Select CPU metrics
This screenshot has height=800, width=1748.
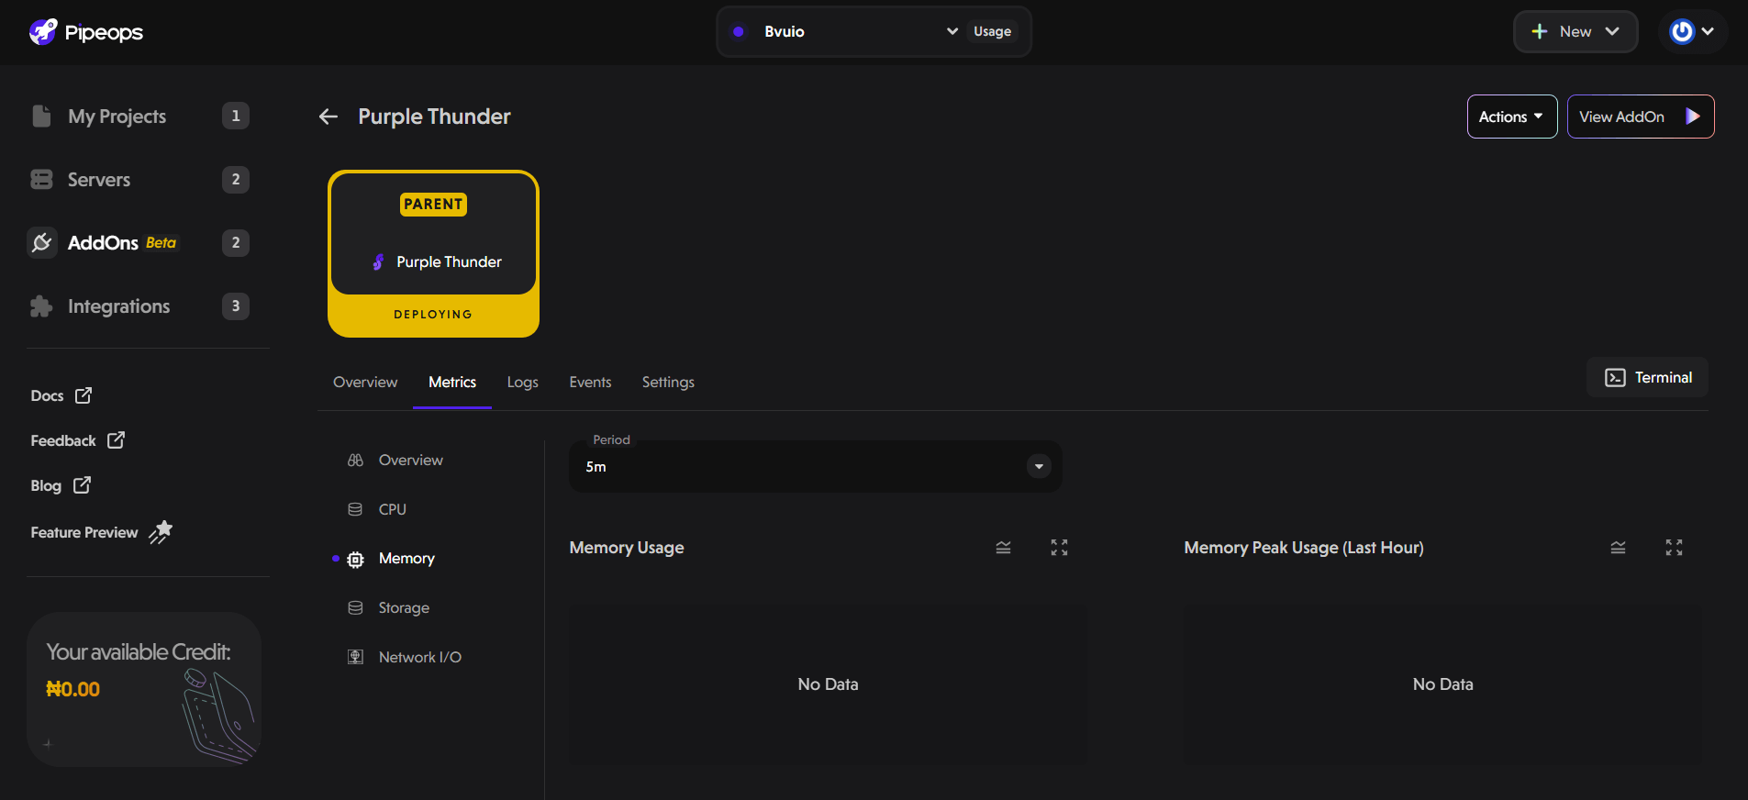tap(377, 509)
